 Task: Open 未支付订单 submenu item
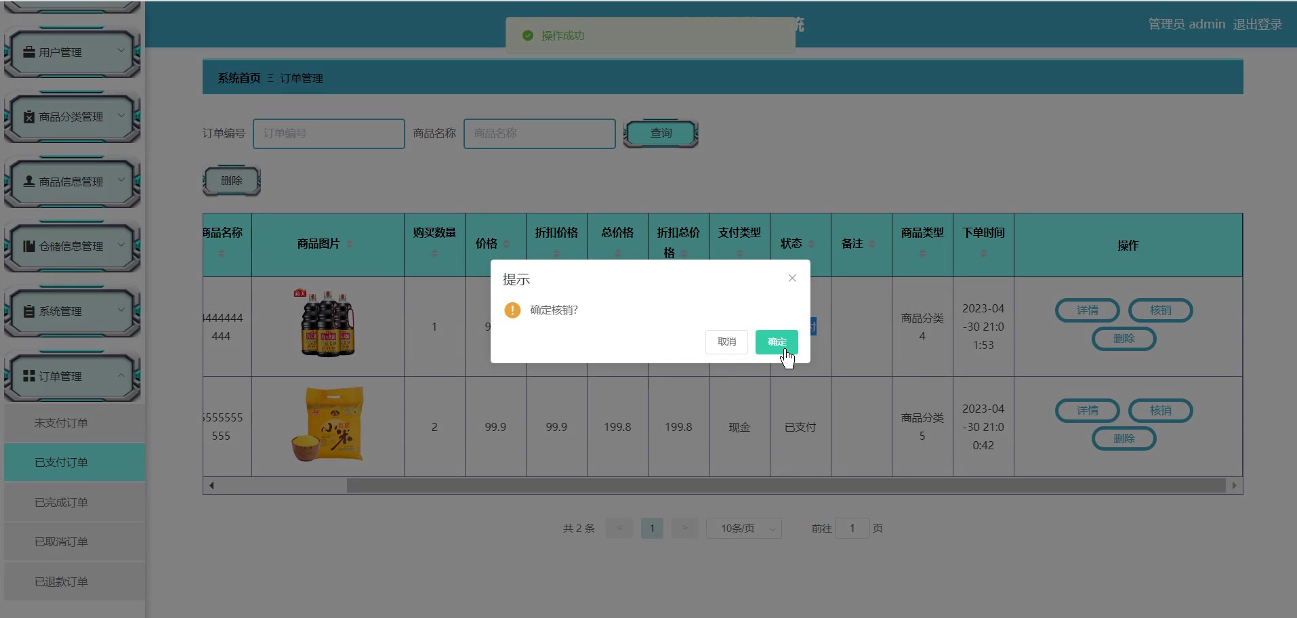(75, 423)
